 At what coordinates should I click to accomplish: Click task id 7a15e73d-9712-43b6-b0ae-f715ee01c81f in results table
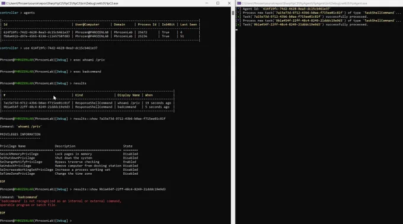(x=37, y=103)
